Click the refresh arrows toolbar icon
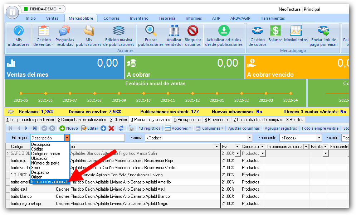356x215 pixels. point(121,128)
